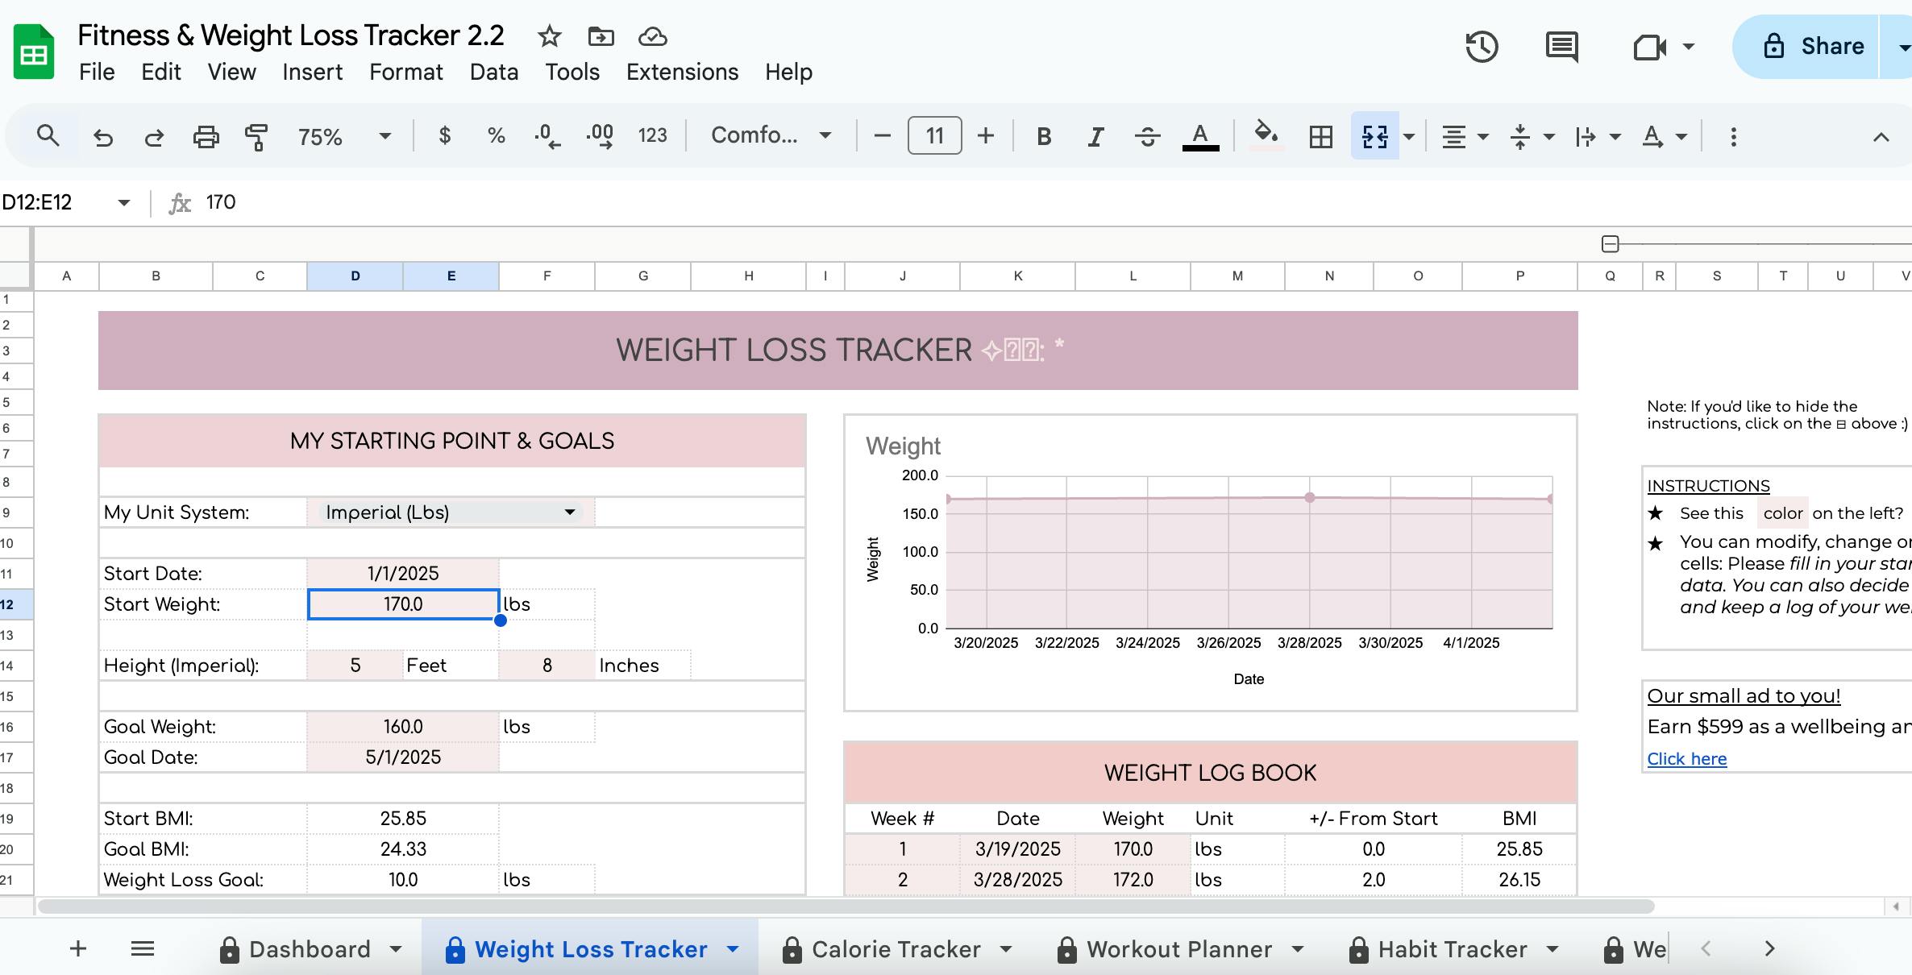Click the paint format roller icon
This screenshot has width=1912, height=975.
(x=256, y=136)
